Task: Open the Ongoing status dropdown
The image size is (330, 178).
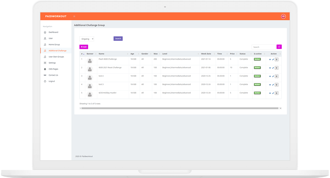Action: point(87,39)
